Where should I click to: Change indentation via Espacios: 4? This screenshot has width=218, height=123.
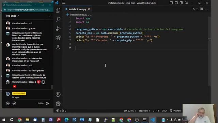point(144,111)
